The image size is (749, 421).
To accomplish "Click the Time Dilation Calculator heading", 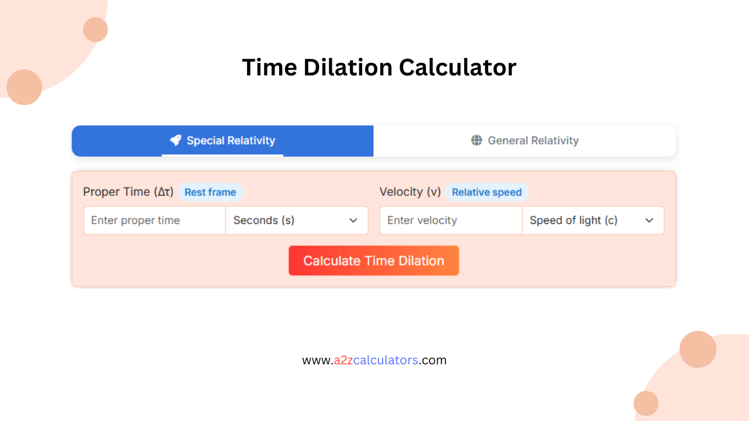I will coord(379,67).
